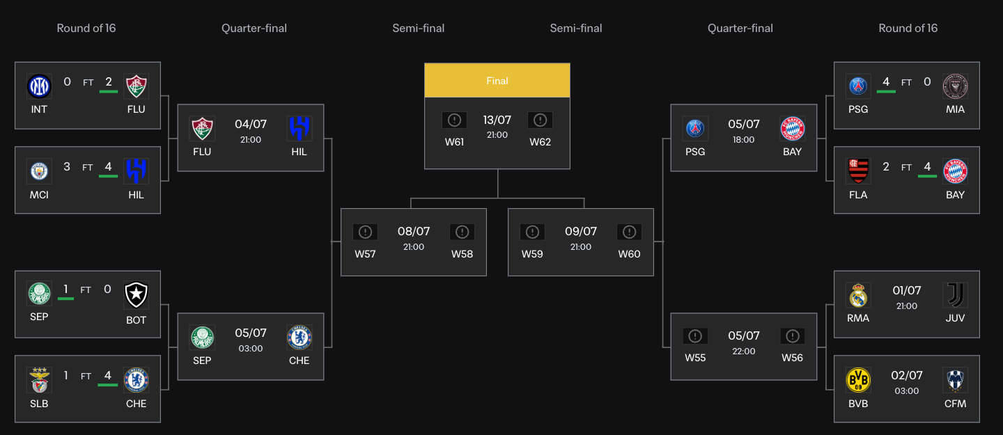The width and height of the screenshot is (1003, 435).
Task: Click Al Hilal's score of 4 against MCI
Action: tap(108, 167)
